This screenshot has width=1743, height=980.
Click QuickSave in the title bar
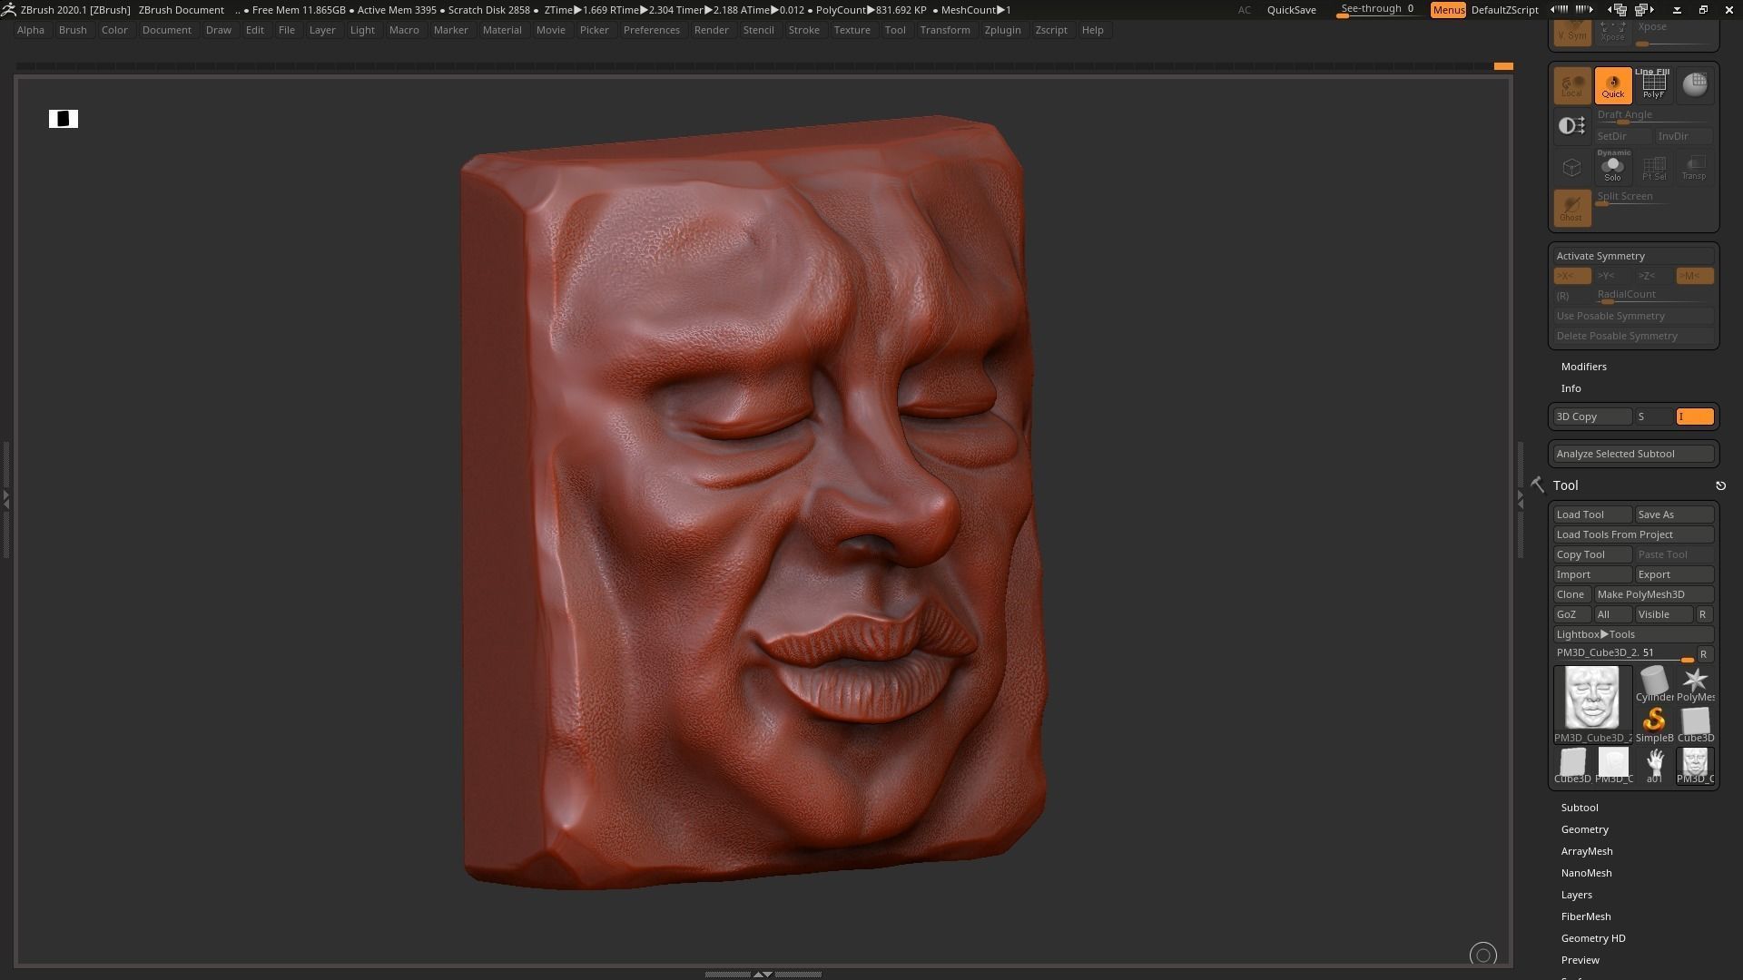tap(1291, 10)
